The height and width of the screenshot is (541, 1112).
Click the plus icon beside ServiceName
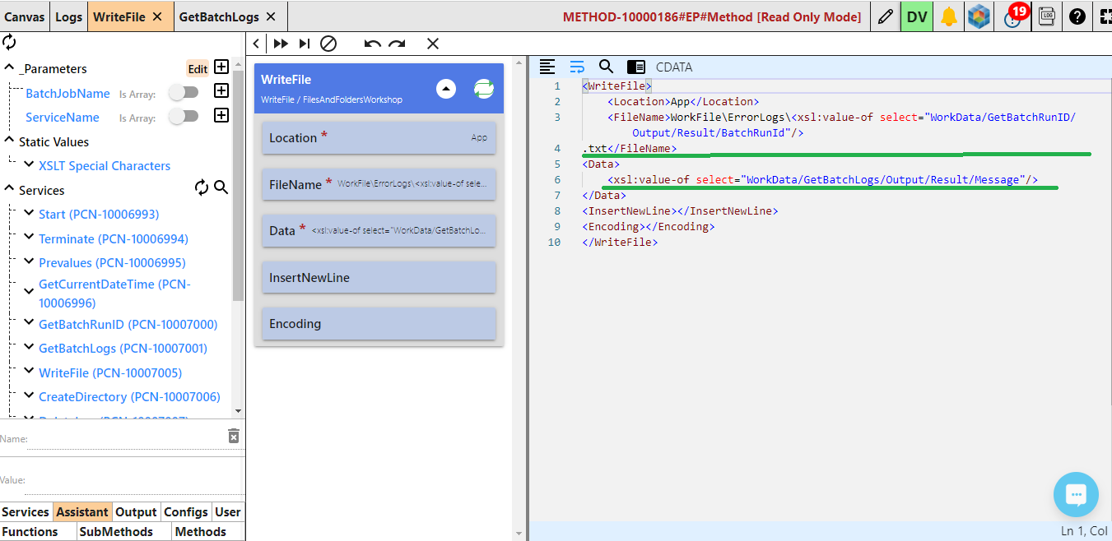click(x=221, y=115)
